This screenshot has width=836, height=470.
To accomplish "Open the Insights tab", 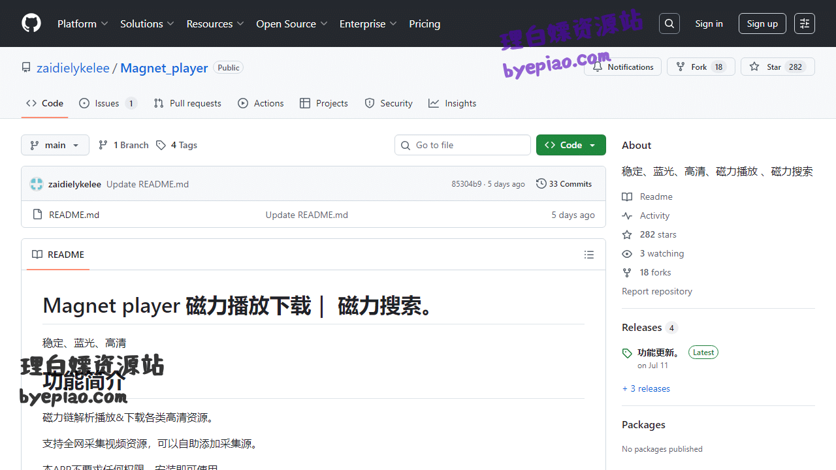I will click(x=453, y=103).
